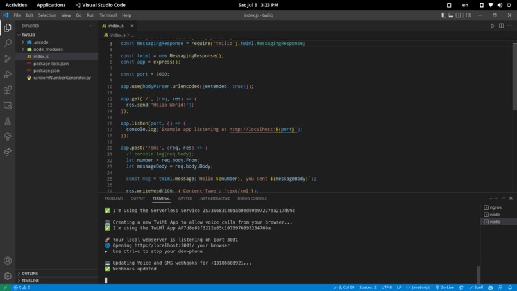Change Spaces: 2 indentation setting

[368, 287]
